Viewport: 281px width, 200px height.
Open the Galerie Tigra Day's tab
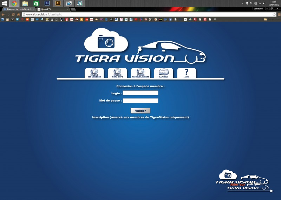coord(117,73)
